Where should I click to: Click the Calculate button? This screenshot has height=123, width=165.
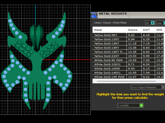[130, 105]
